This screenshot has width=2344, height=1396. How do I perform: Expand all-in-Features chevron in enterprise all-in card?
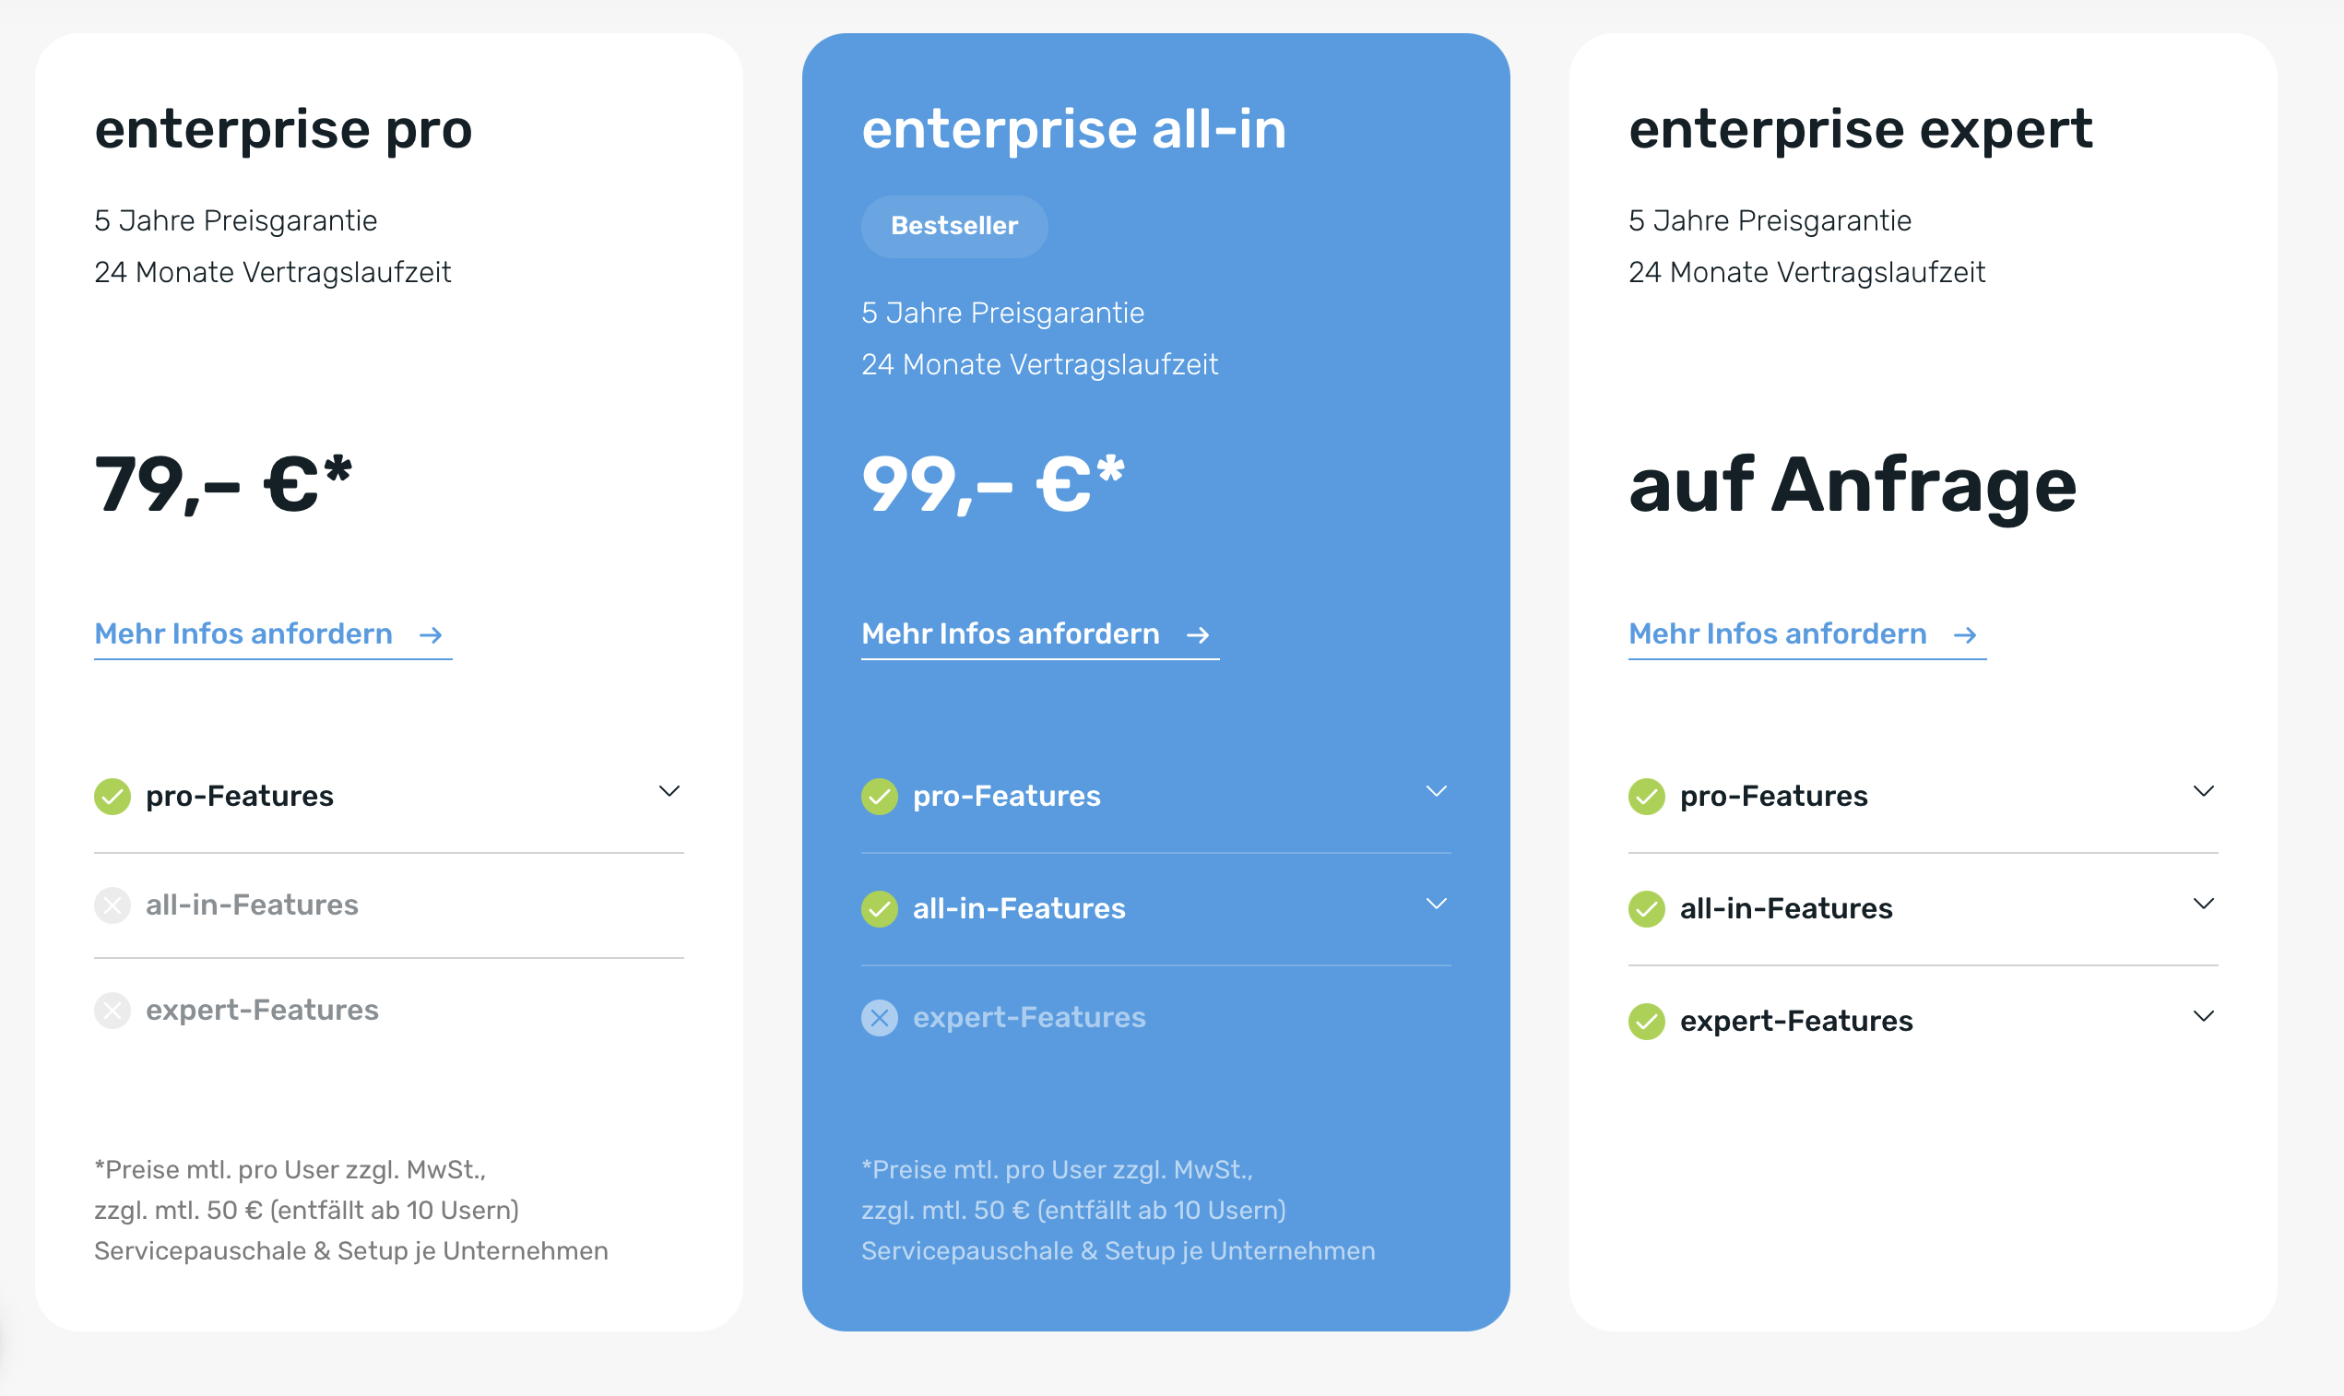click(1437, 904)
